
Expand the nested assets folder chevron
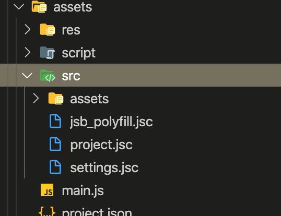pyautogui.click(x=36, y=98)
